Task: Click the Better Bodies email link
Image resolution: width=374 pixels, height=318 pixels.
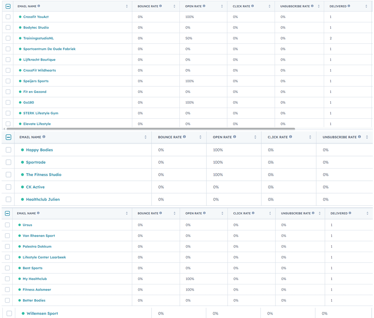Action: pyautogui.click(x=34, y=300)
